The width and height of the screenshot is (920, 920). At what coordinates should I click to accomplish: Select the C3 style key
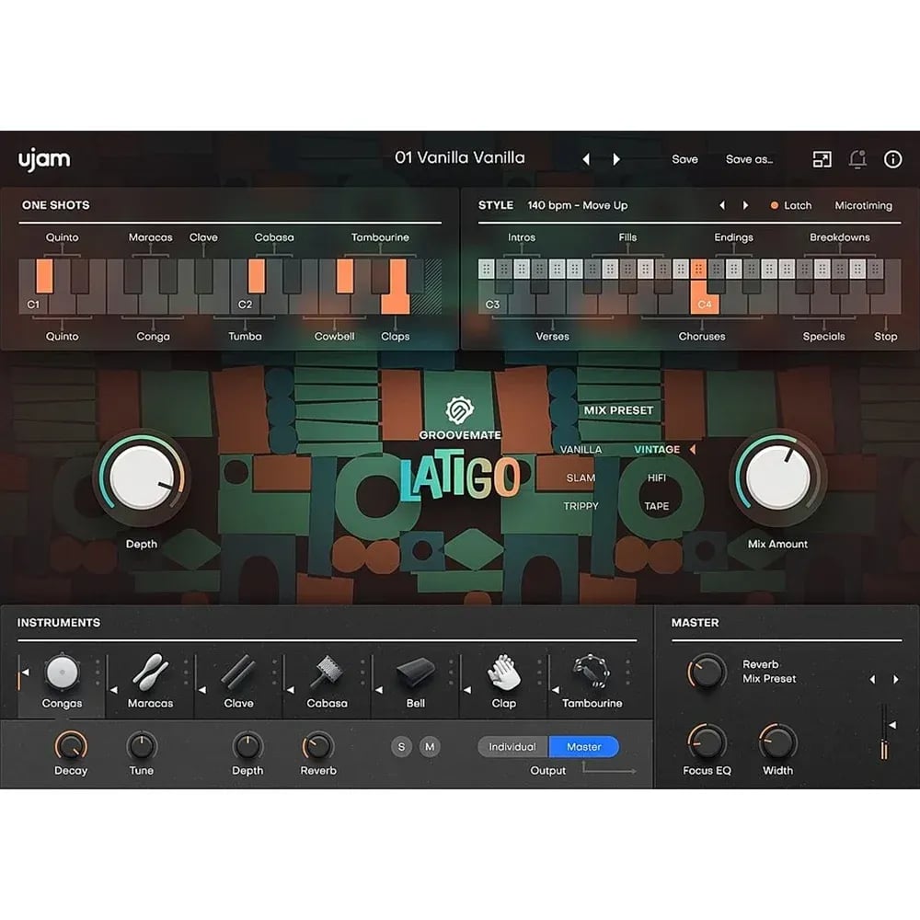pos(491,298)
